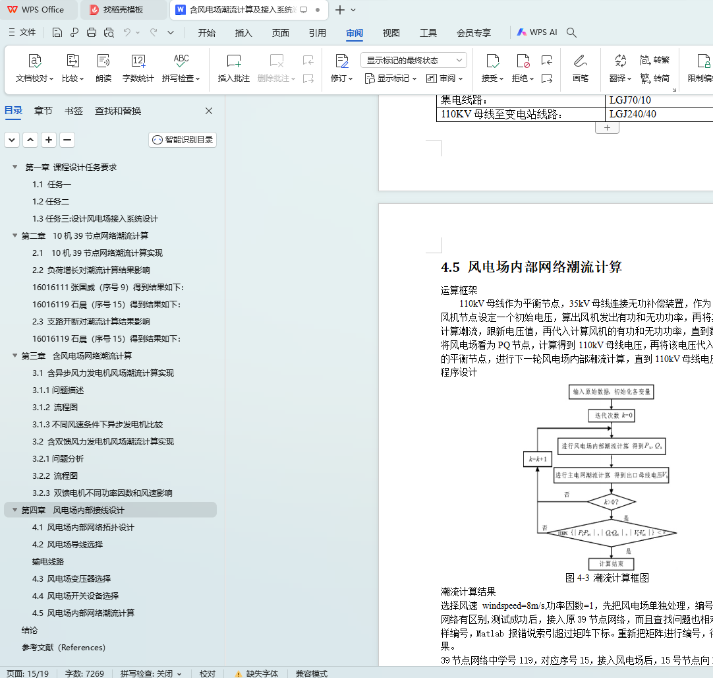Switch to 书签 tab in navigation pane
Viewport: 713px width, 678px height.
(x=74, y=111)
